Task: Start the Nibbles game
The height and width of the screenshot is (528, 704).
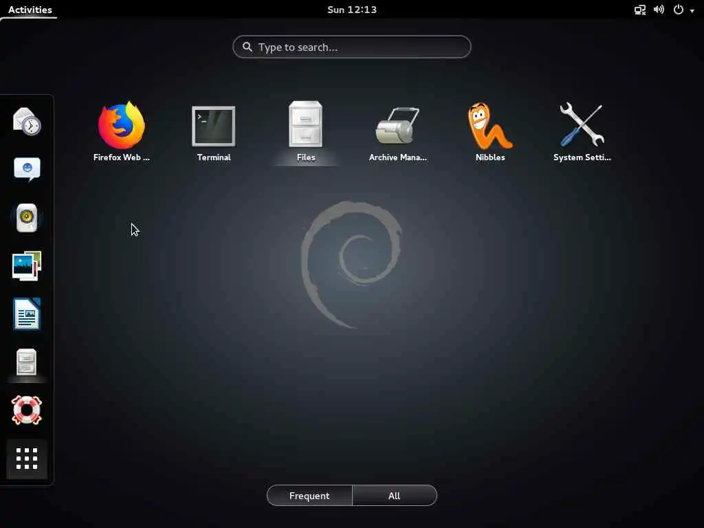Action: tap(490, 131)
